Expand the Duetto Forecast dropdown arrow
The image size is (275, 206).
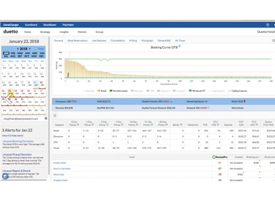coord(171,102)
